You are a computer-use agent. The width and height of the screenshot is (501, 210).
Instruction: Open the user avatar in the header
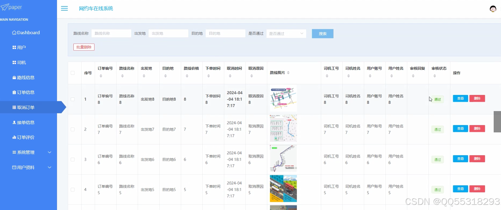tap(493, 9)
